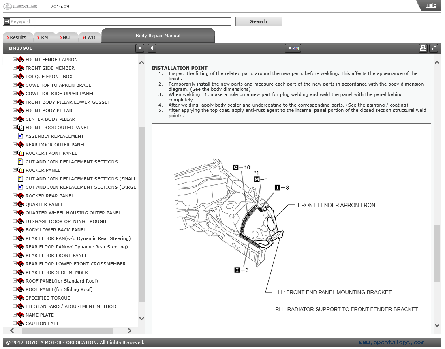The height and width of the screenshot is (349, 445).
Task: Expand the FRONT FENDER APRON node
Action: click(x=15, y=59)
